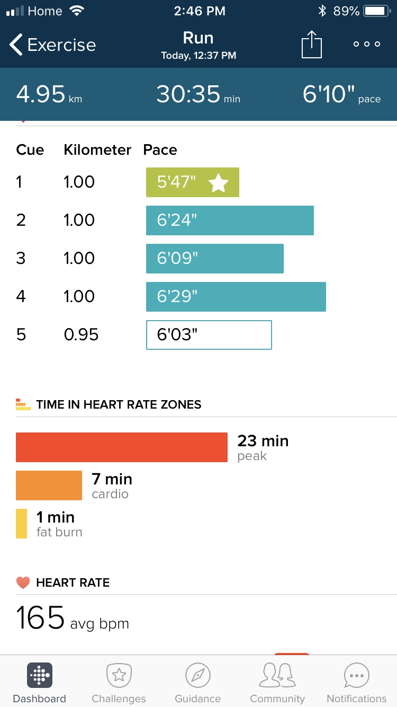Screen dimensions: 397x707
Task: Tap the heart rate zones bar icon
Action: point(23,404)
